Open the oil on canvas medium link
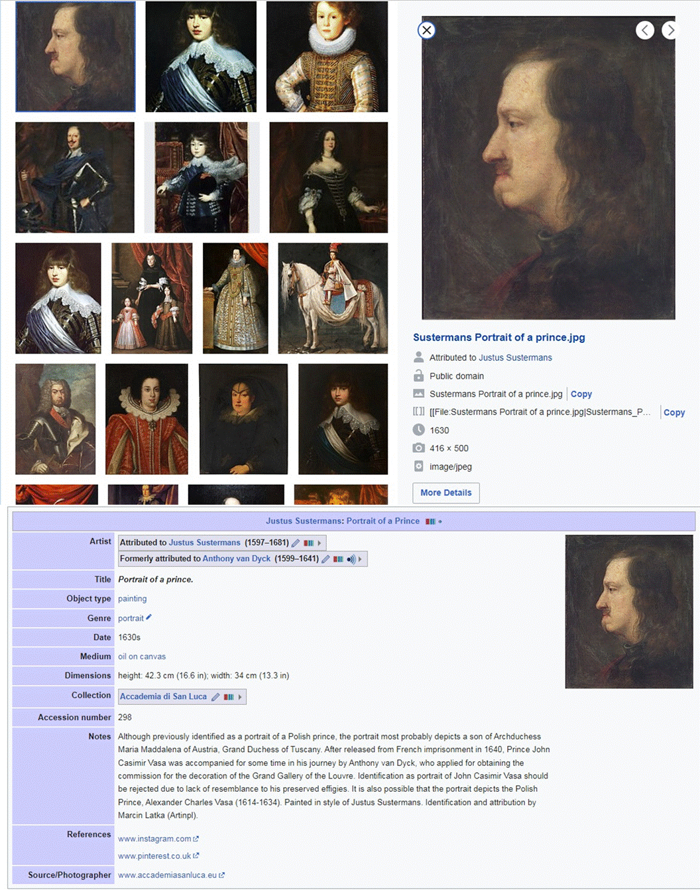 [x=142, y=657]
